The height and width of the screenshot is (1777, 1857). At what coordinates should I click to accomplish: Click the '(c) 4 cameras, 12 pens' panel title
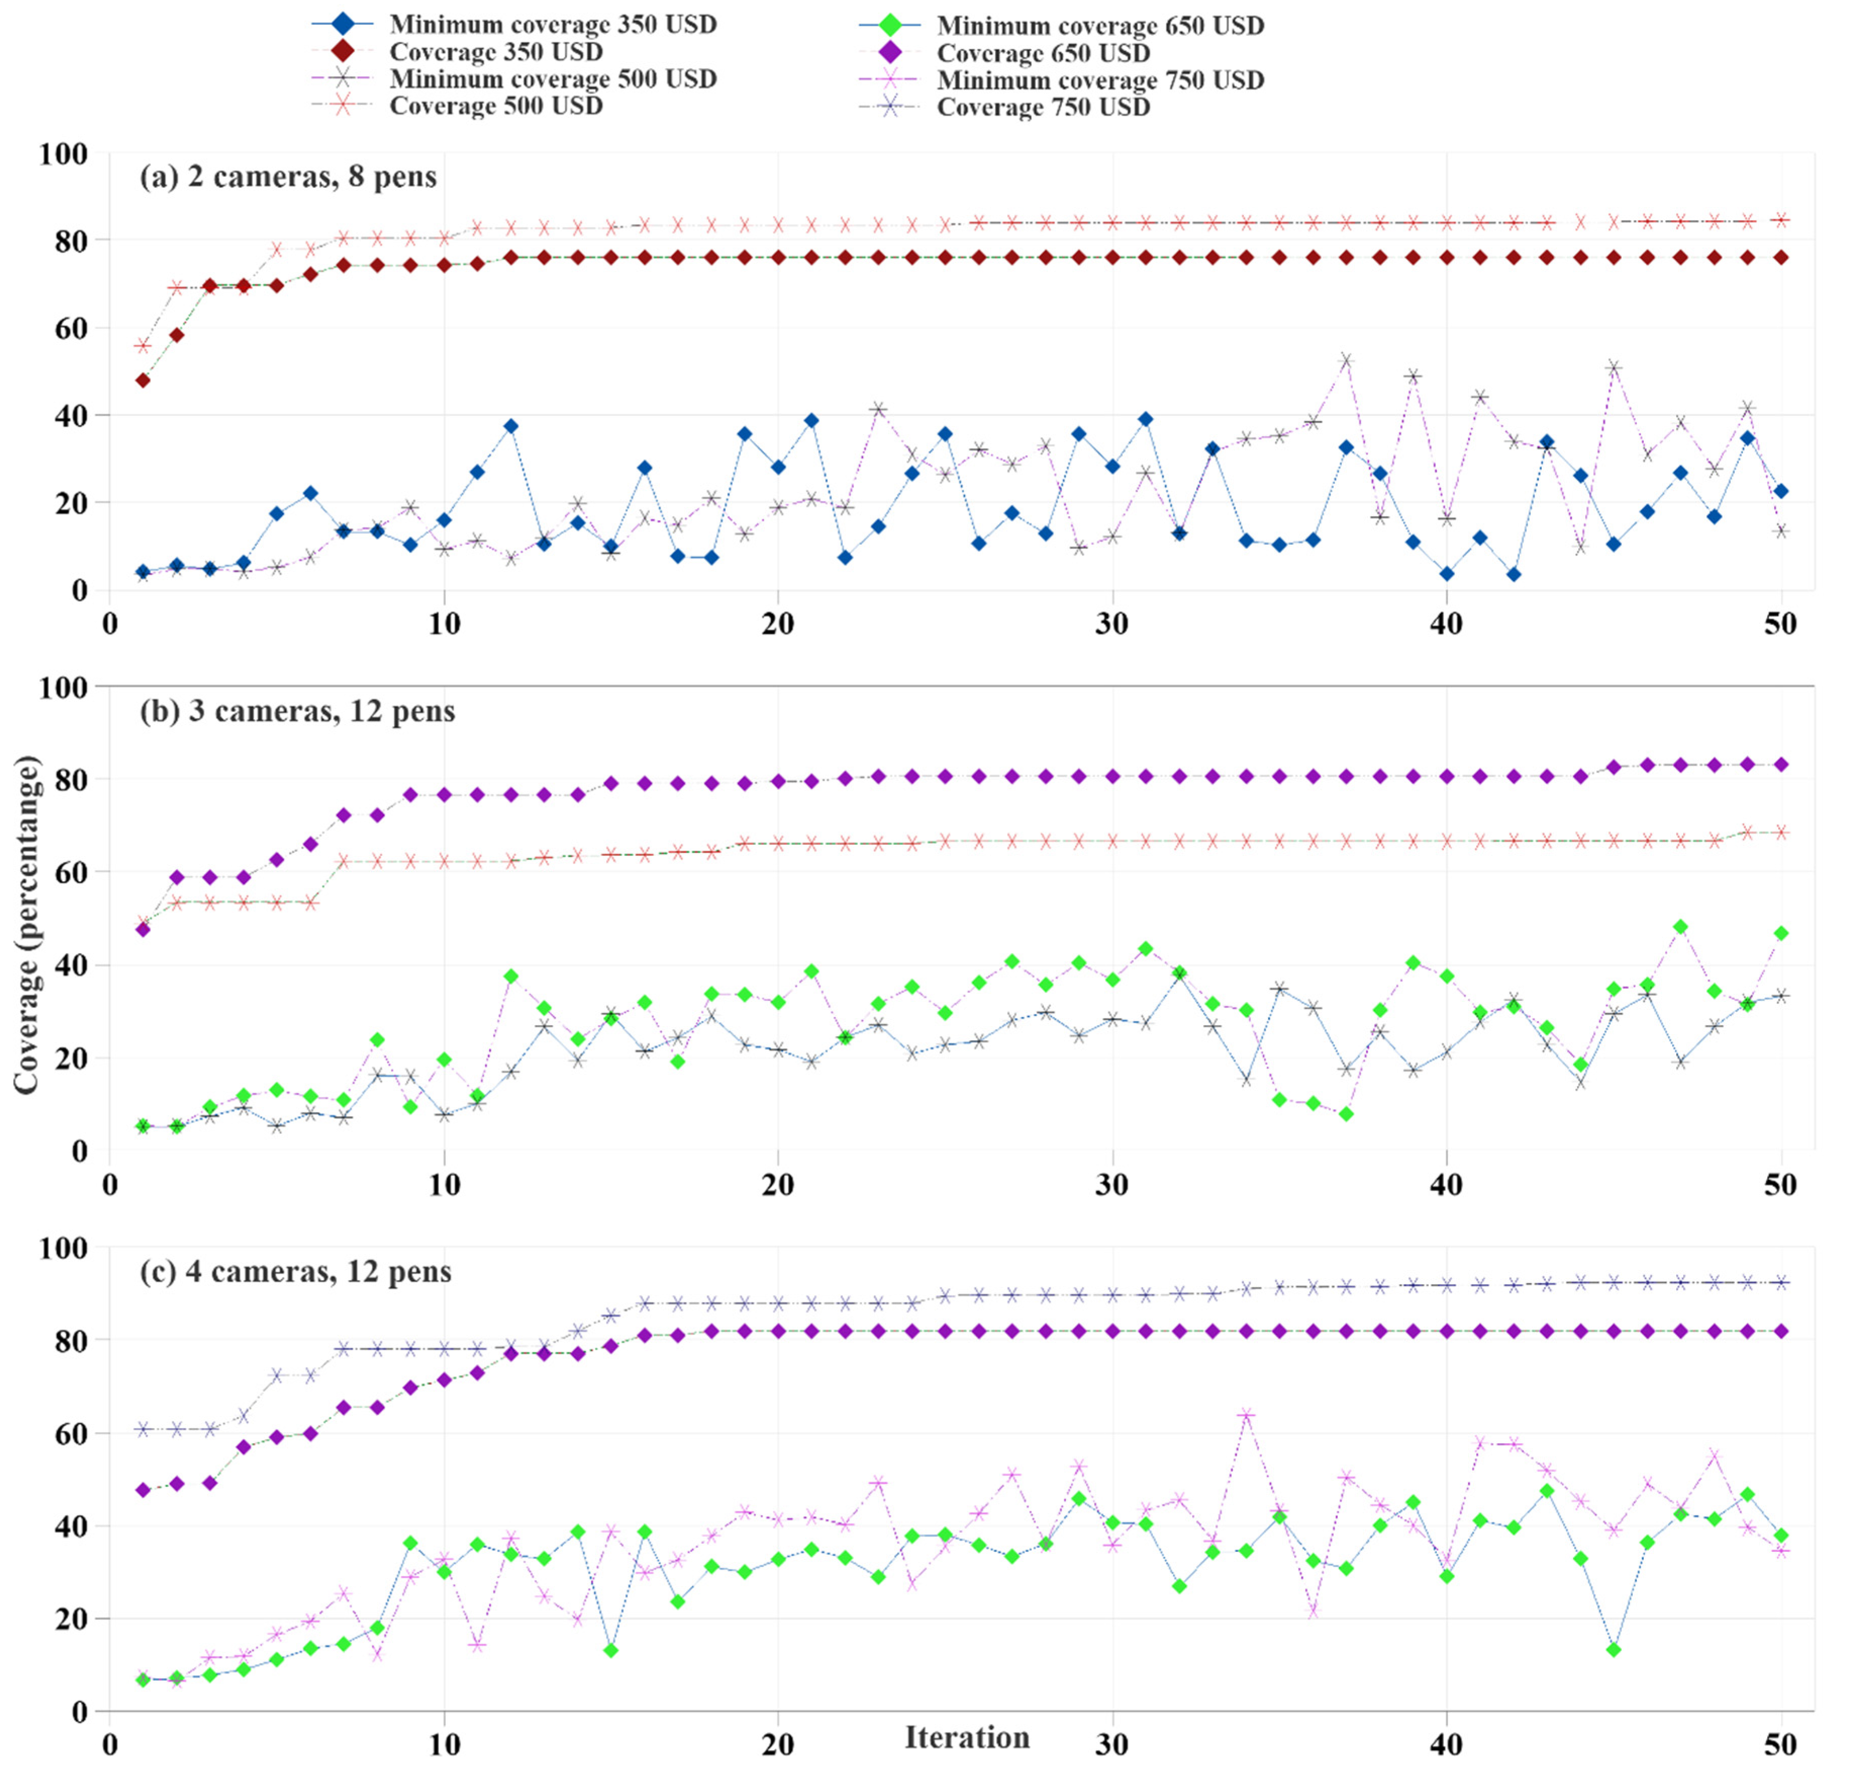click(295, 1271)
